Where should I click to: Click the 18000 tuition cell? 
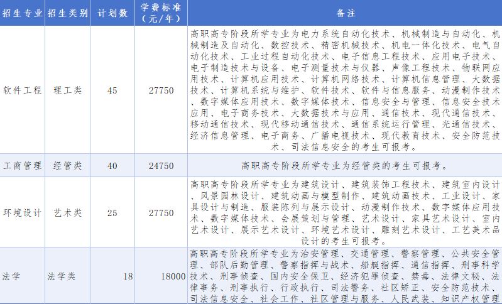[173, 276]
